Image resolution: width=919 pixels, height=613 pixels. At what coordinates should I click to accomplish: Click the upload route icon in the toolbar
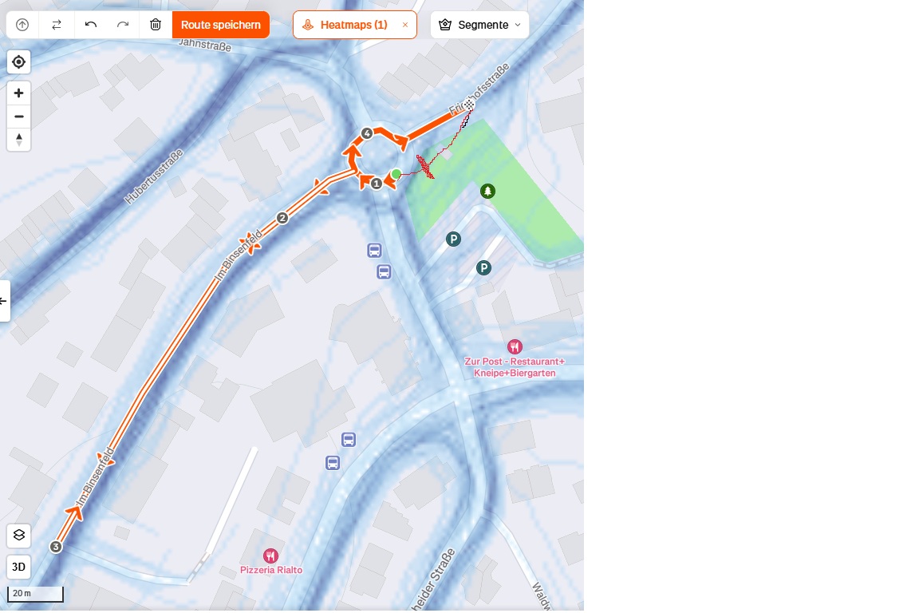click(22, 25)
